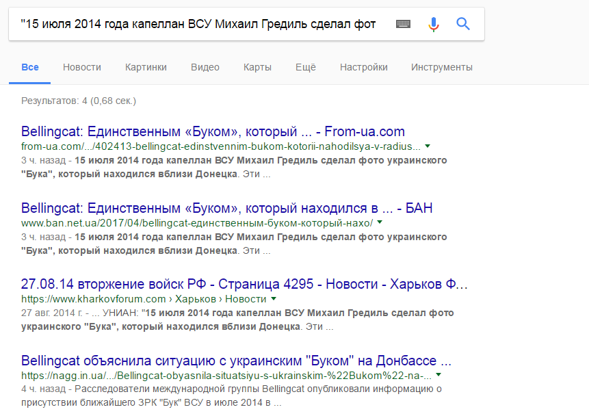Open the Инструменты options
The width and height of the screenshot is (589, 416).
point(442,67)
